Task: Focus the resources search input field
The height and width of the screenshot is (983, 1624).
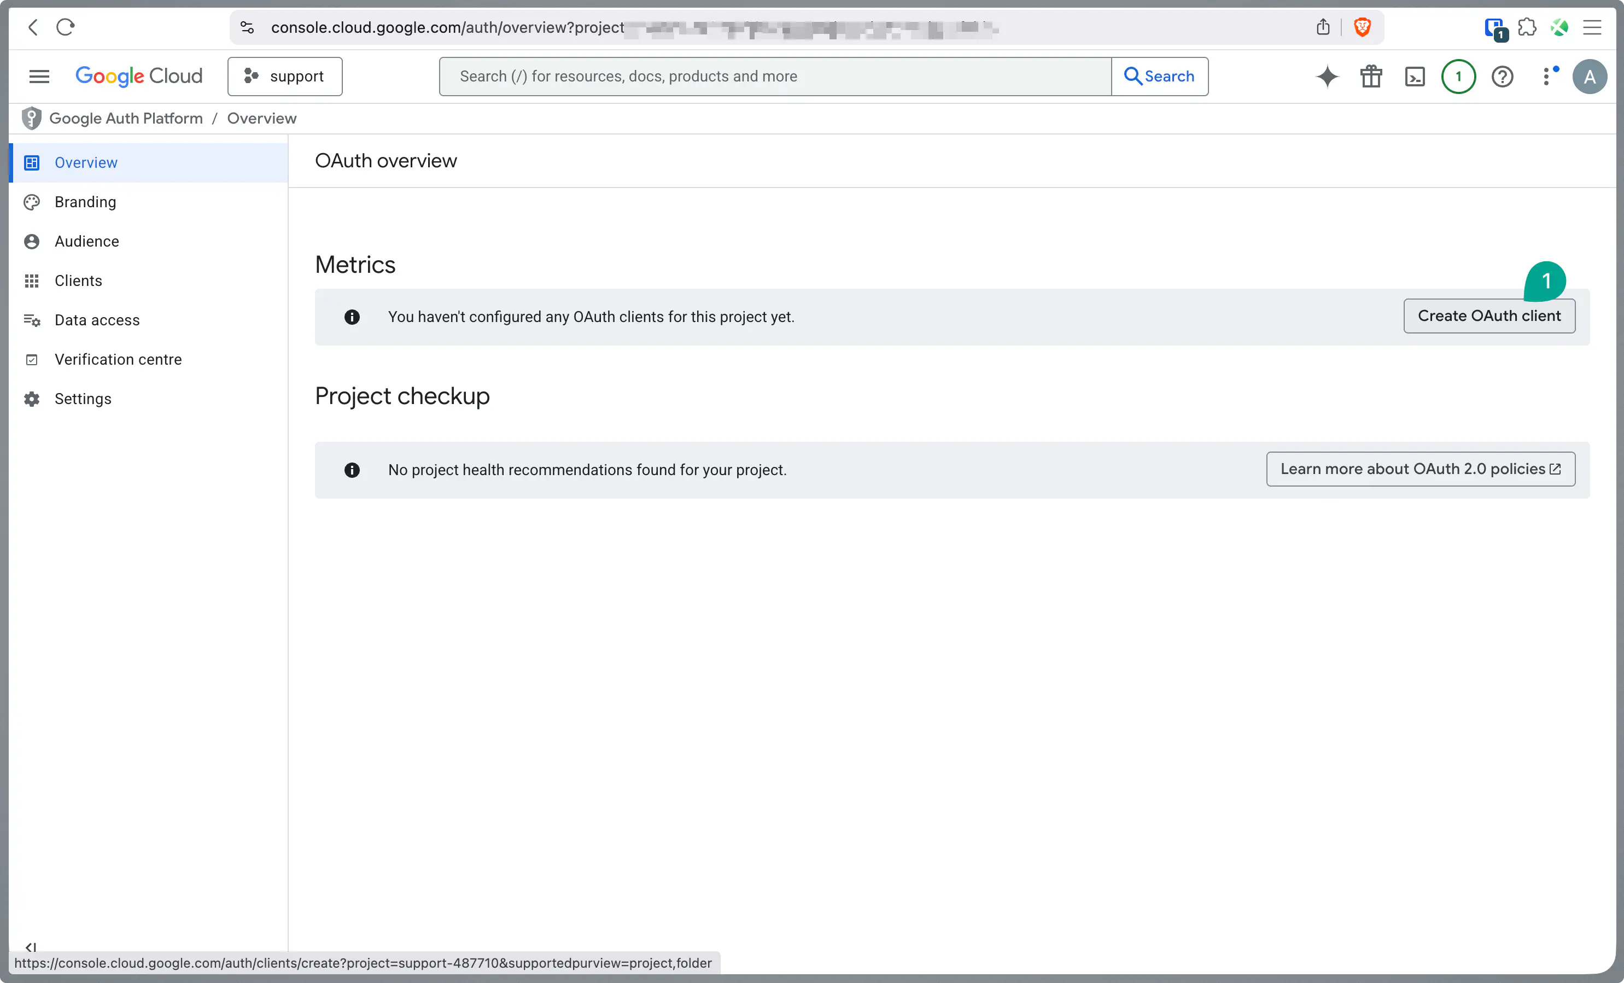Action: coord(774,77)
